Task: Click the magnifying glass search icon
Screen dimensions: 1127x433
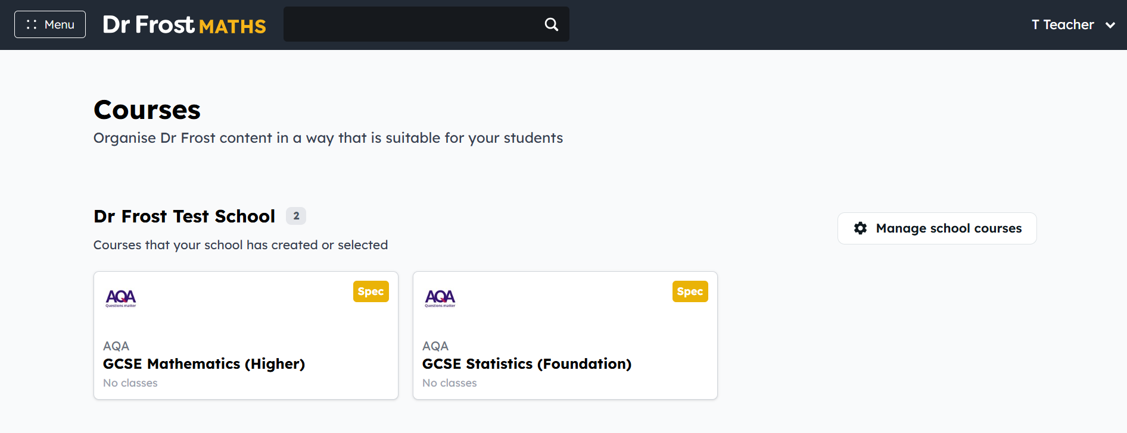Action: 552,24
